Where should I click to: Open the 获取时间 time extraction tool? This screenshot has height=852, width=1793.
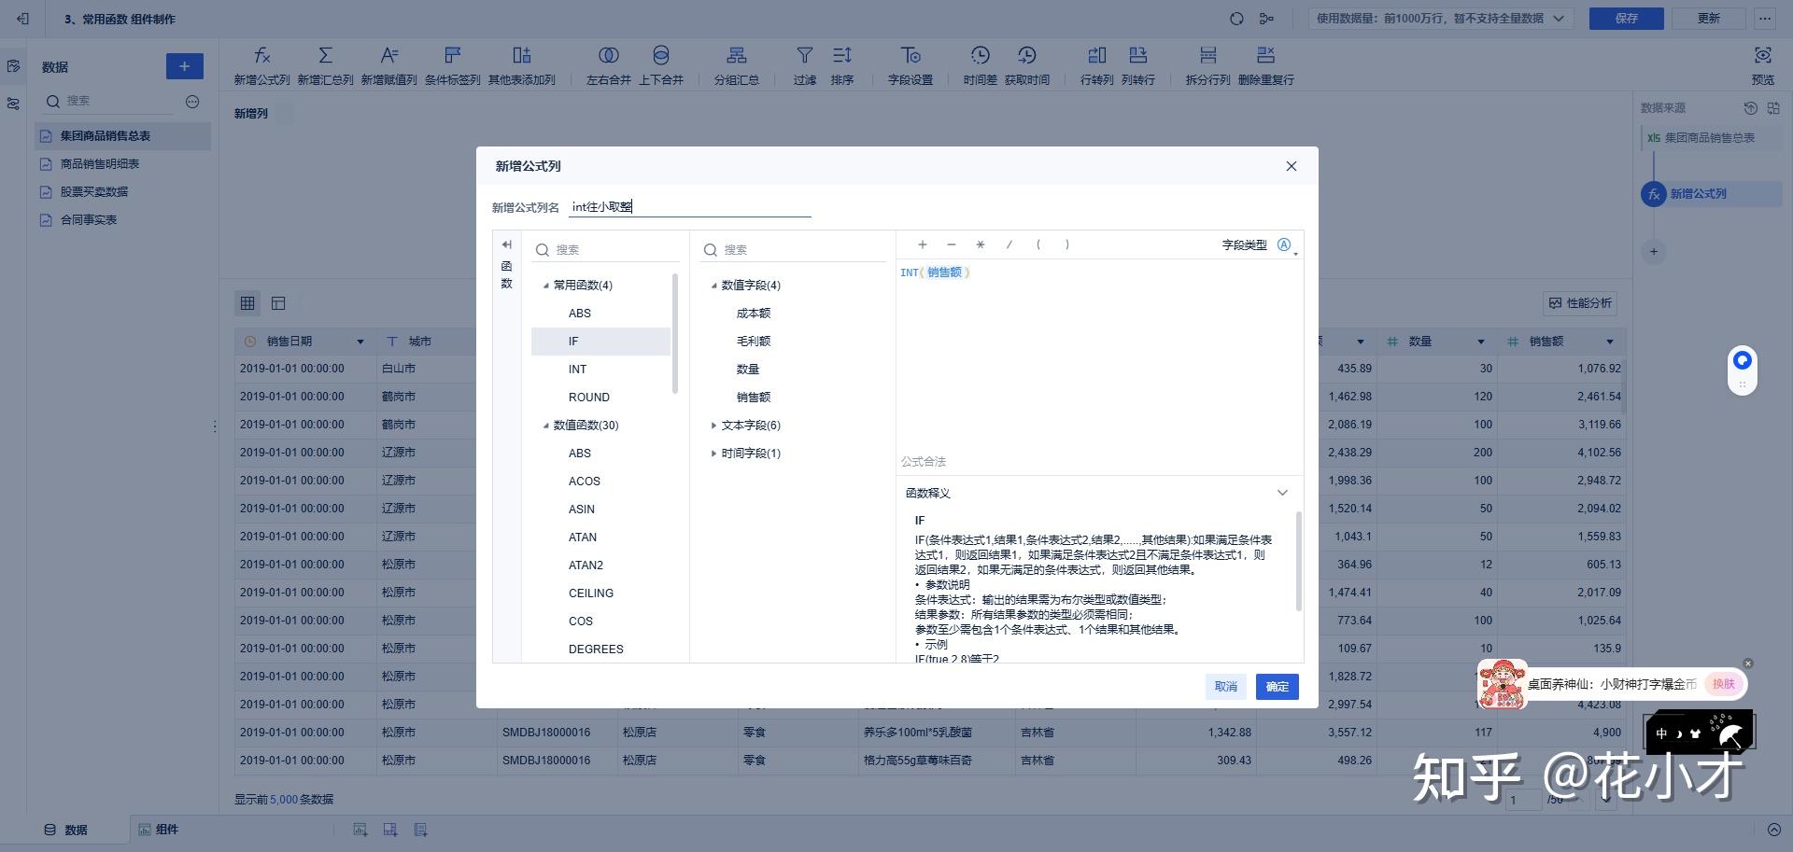(x=1027, y=63)
